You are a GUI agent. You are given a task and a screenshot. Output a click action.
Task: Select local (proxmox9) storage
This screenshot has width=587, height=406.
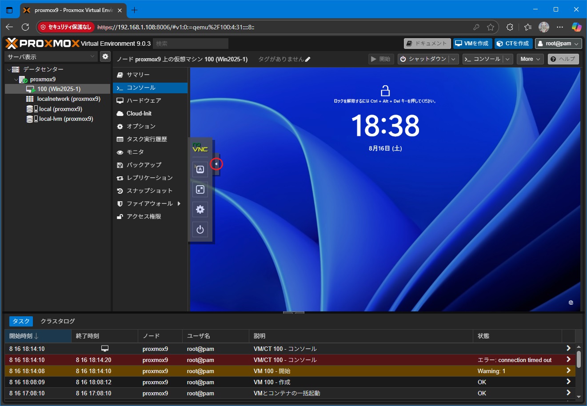point(57,109)
